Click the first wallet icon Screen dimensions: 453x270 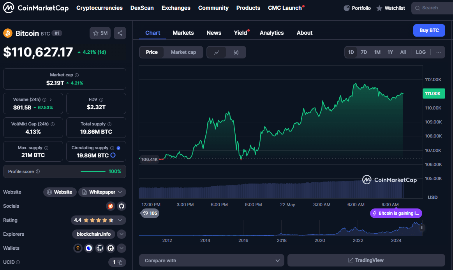(78, 248)
